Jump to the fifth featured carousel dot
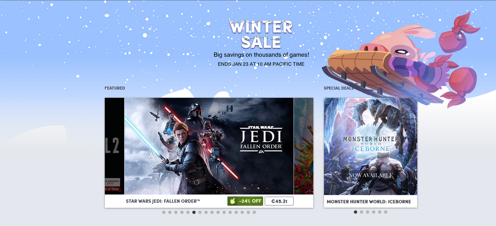Viewport: 496px width, 226px height. tap(188, 212)
